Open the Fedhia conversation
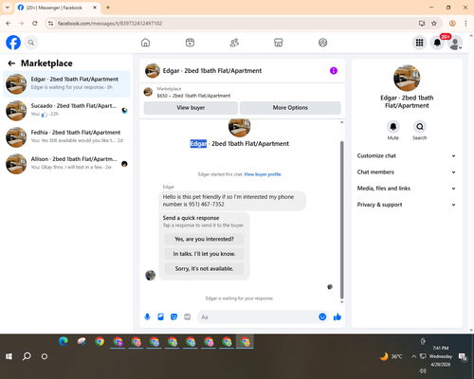The width and height of the screenshot is (474, 379). tap(66, 137)
